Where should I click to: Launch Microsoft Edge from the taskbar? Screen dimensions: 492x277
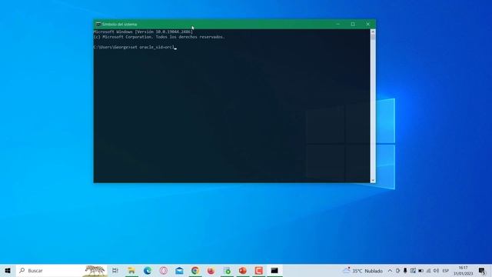tap(148, 270)
